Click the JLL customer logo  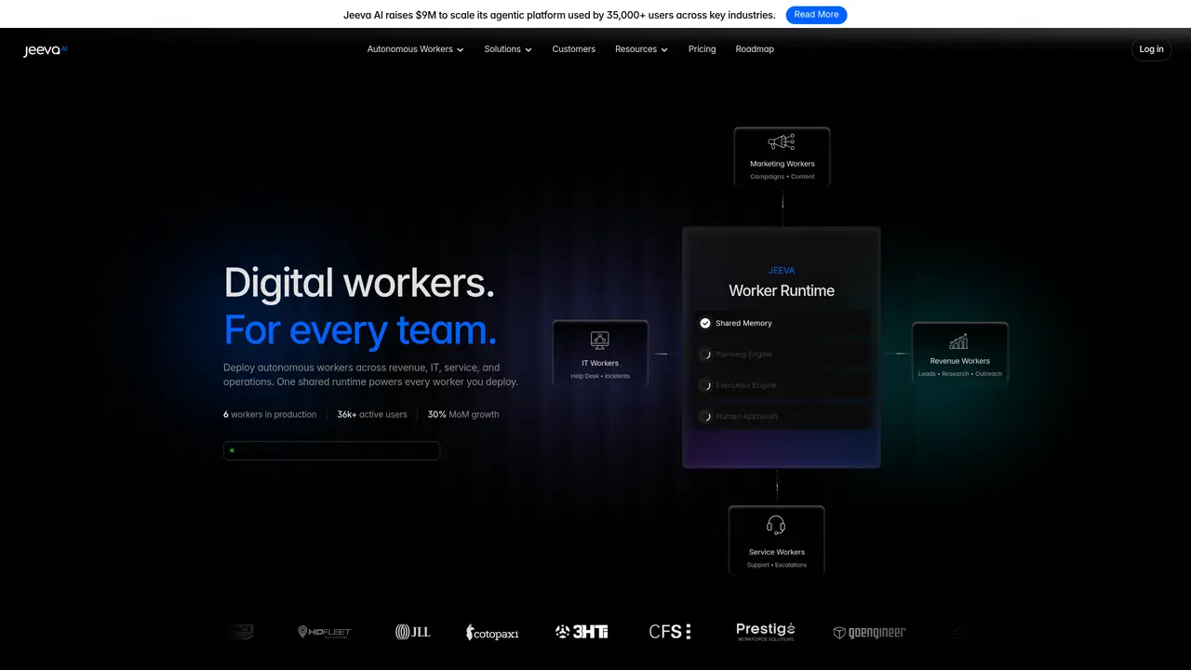(412, 632)
